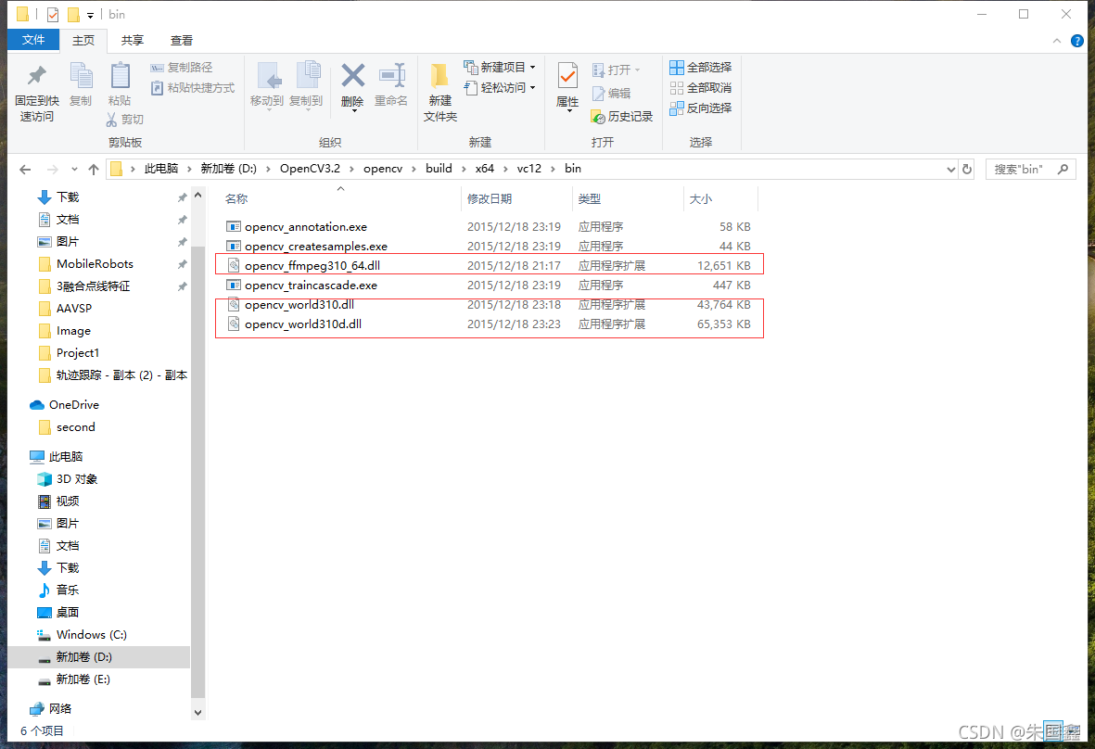Screen dimensions: 1095x749
Task: Open 音乐 music in navigation pane
Action: [x=67, y=590]
